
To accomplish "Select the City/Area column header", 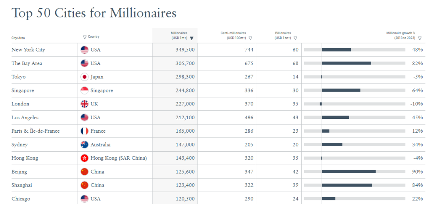I will click(x=18, y=38).
